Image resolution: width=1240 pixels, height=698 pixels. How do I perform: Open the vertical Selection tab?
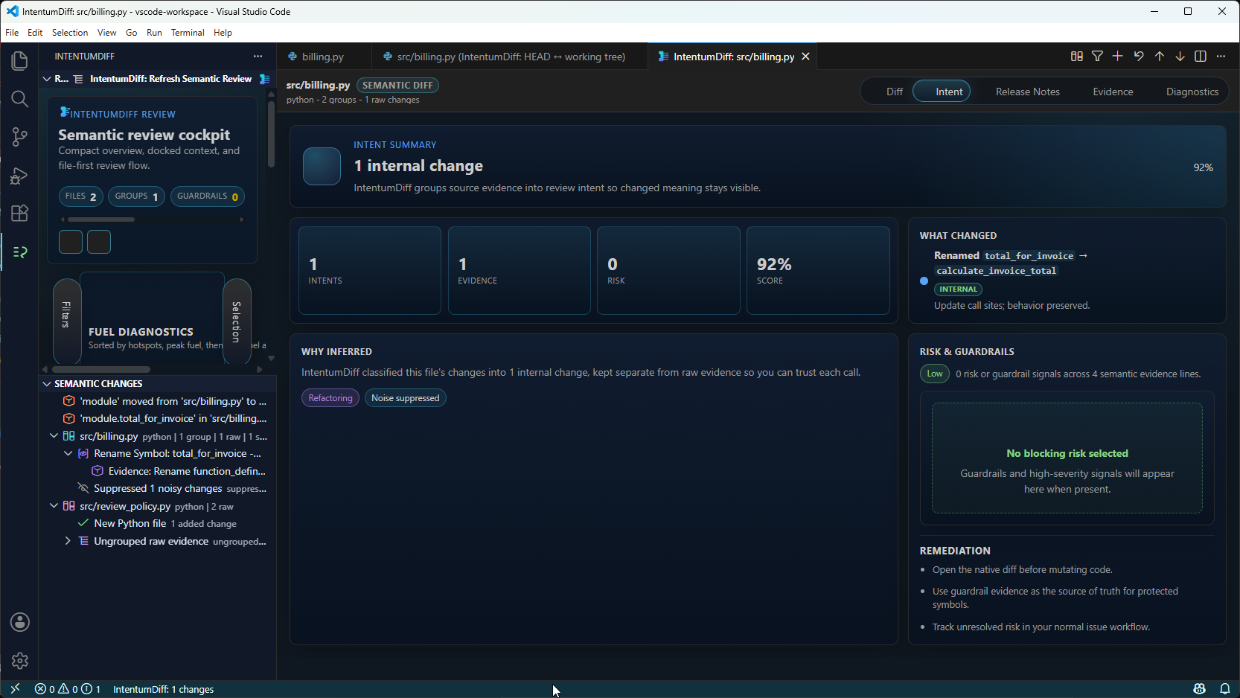237,321
